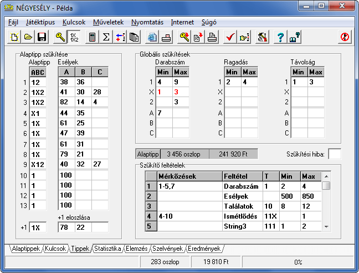
Task: Click the conditions table scroll up arrow
Action: [326, 176]
